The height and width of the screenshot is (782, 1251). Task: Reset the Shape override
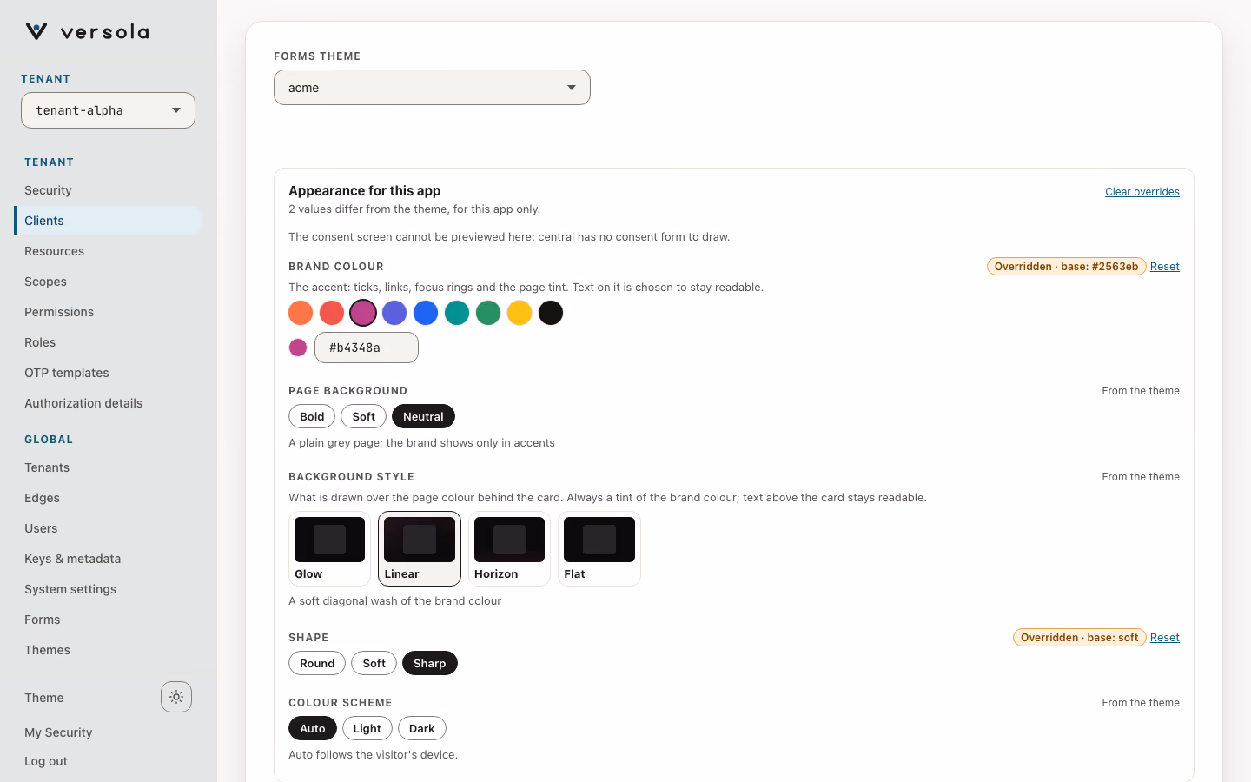coord(1165,638)
